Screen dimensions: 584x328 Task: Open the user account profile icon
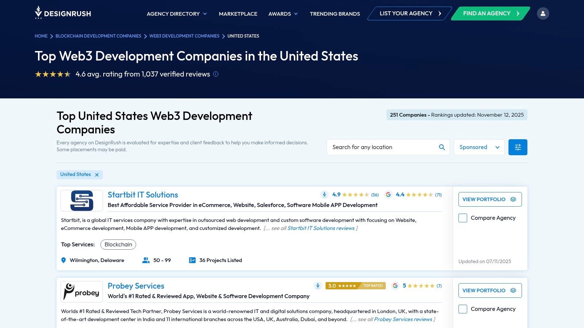tap(543, 13)
